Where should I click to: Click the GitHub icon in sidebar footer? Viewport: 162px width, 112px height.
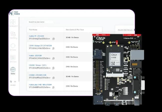click(11, 82)
